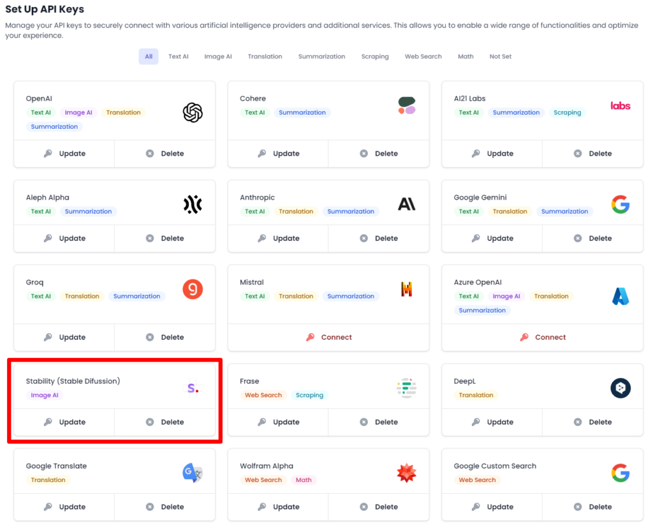Update the Stability API key
Screen dimensions: 653x530
pos(64,422)
